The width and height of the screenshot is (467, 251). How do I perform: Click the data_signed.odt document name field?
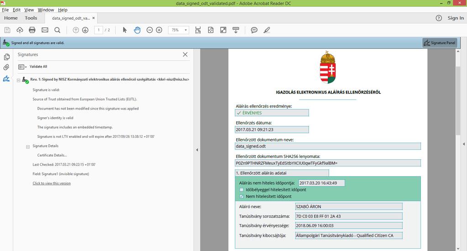[x=328, y=146]
